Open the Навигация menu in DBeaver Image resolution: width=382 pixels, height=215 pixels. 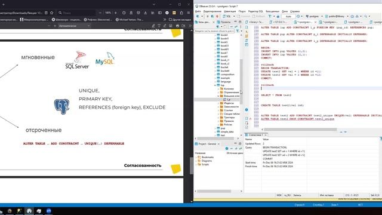point(230,11)
